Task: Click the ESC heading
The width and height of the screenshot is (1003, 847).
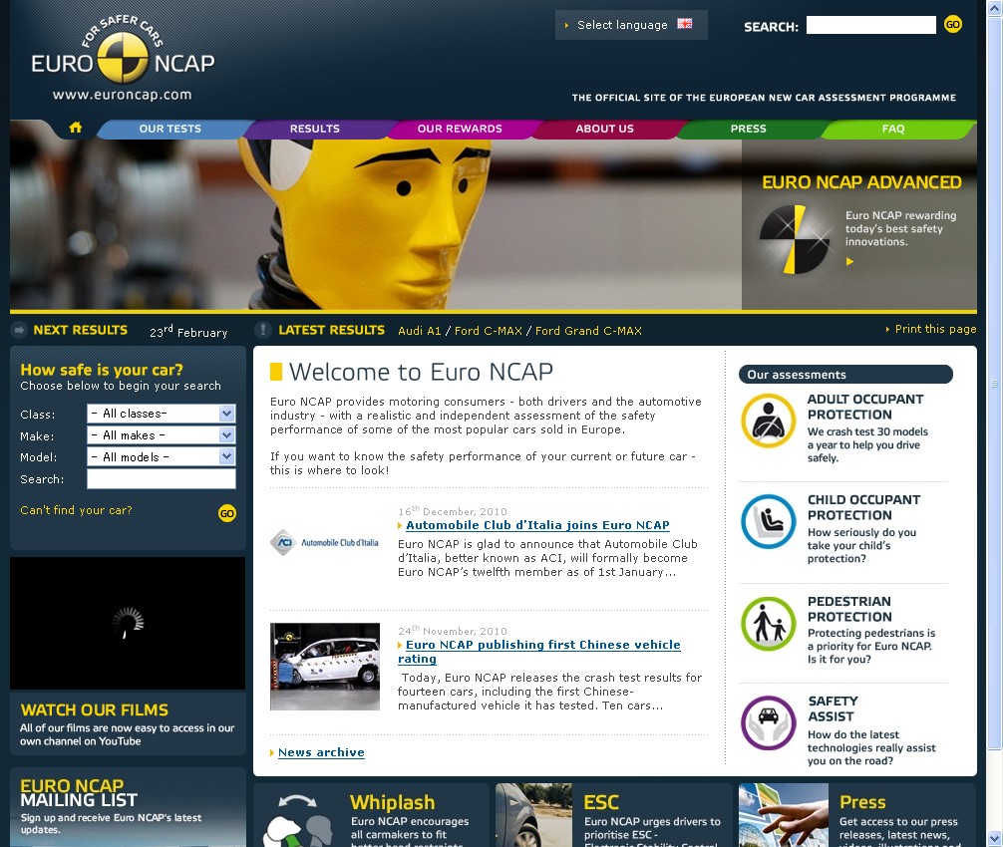Action: [601, 802]
